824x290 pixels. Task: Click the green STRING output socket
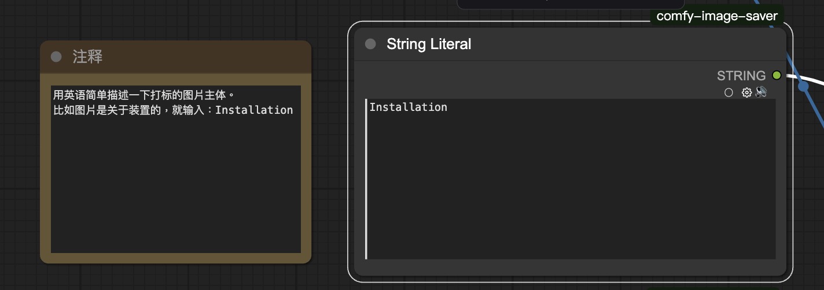tap(777, 76)
